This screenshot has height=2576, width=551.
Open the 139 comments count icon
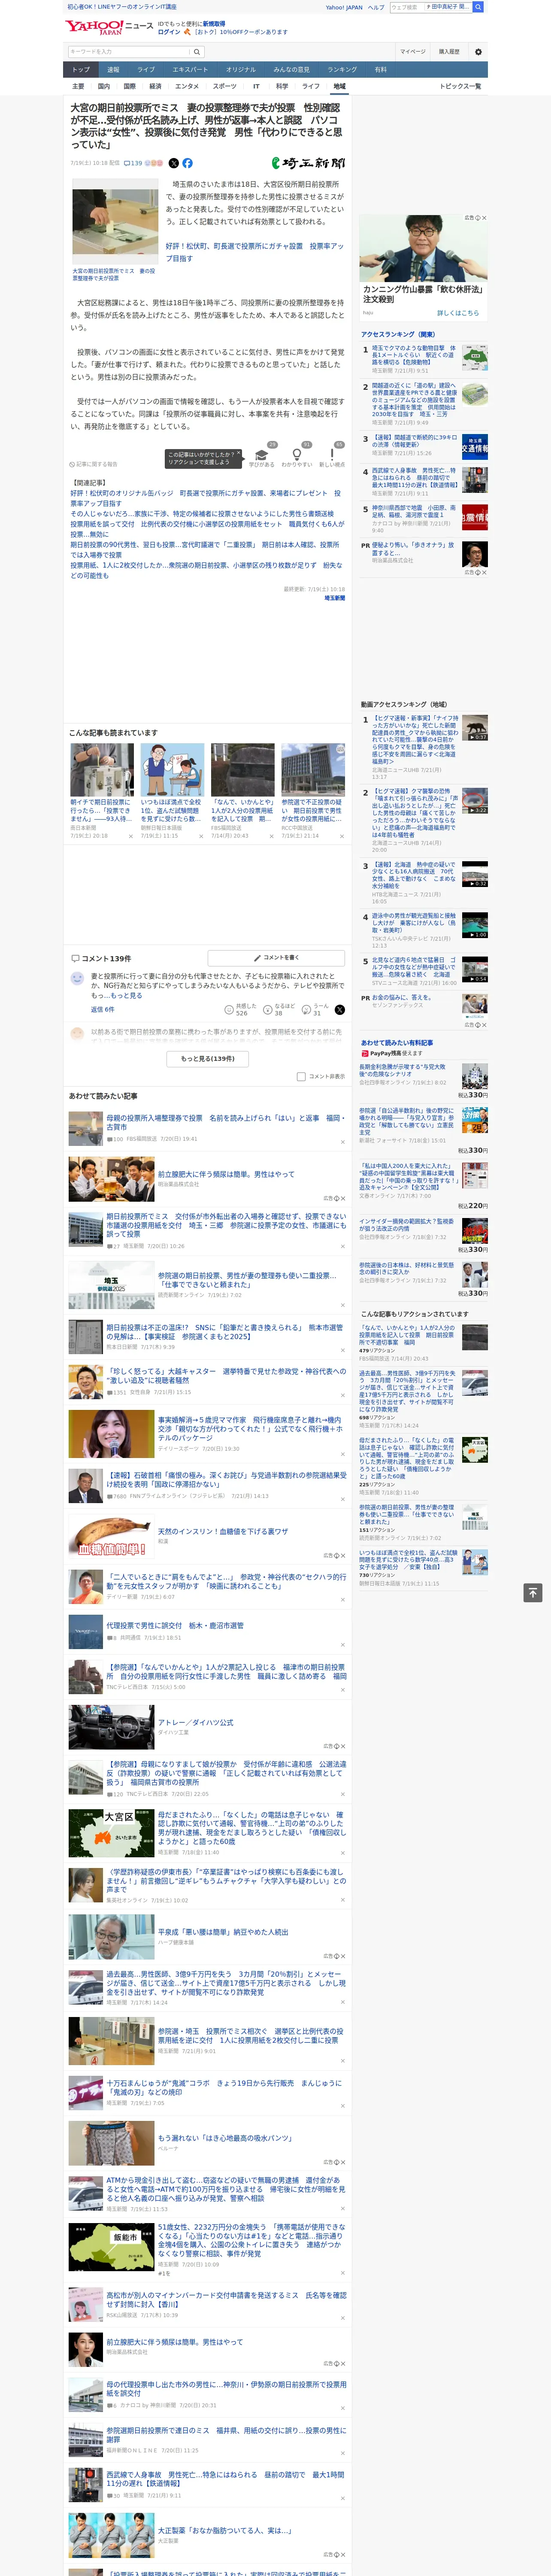point(134,163)
